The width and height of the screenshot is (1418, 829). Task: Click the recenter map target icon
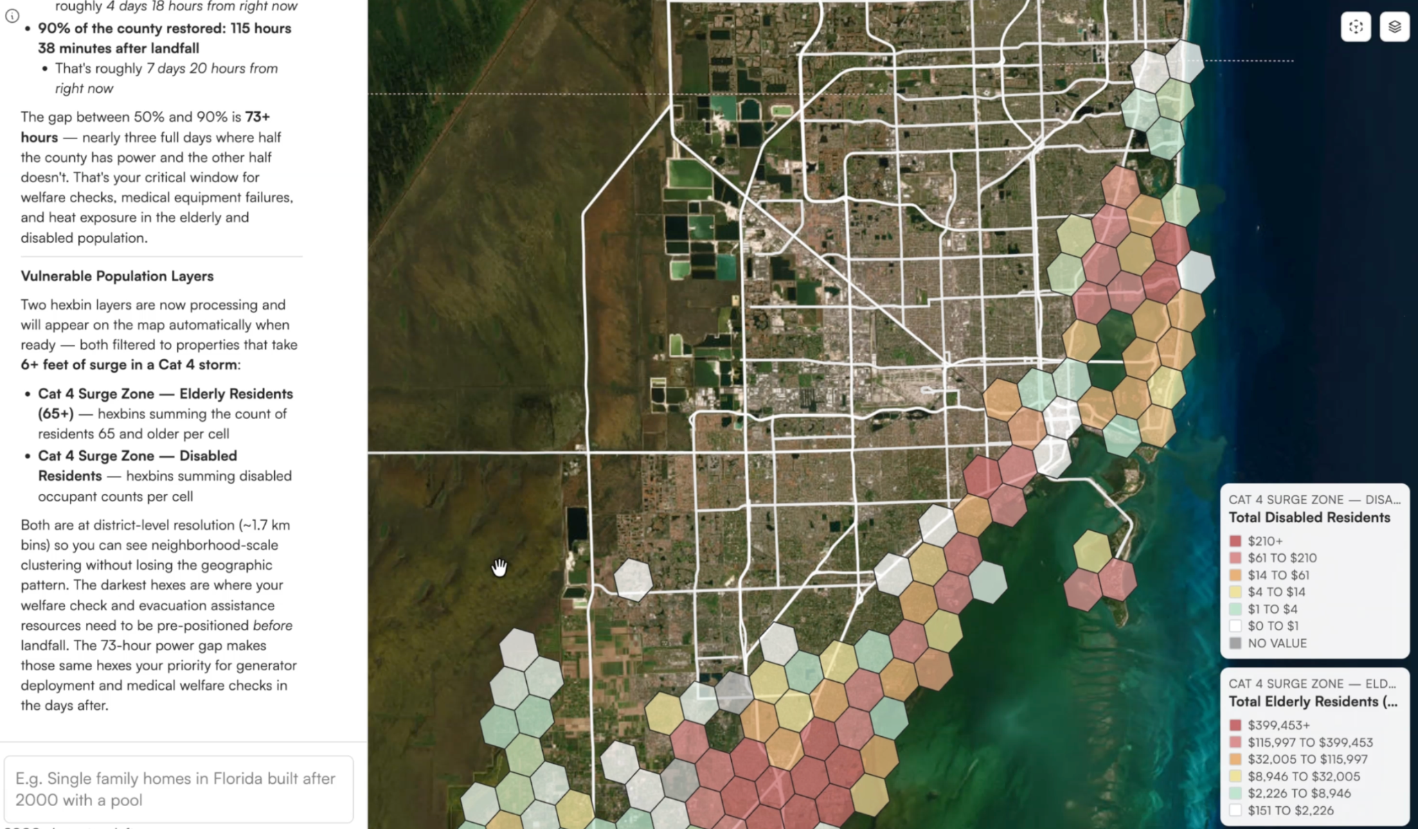tap(1356, 27)
